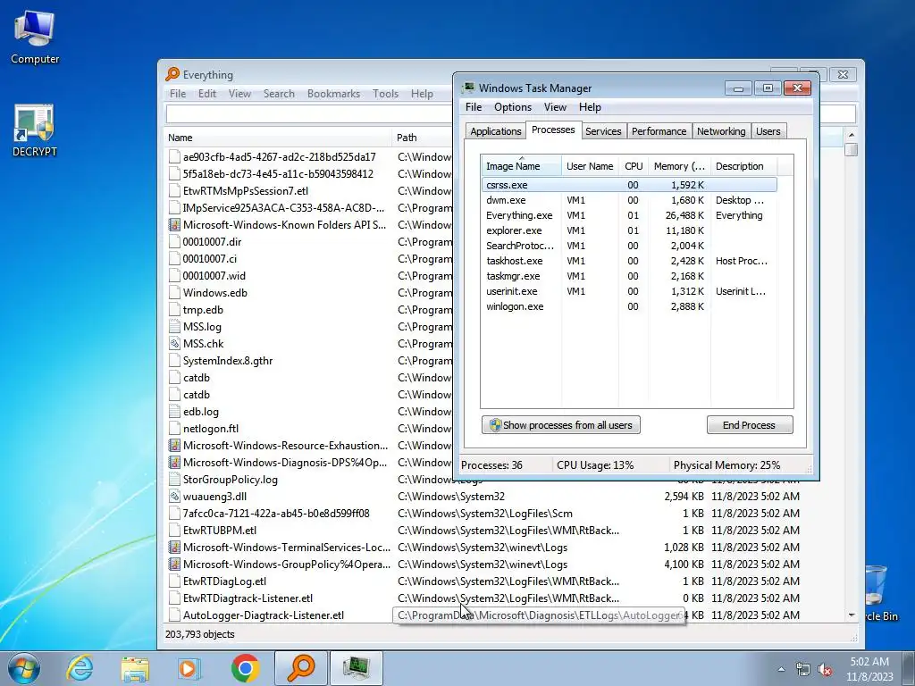Sort Everything results by Path column
The image size is (915, 686).
[424, 138]
